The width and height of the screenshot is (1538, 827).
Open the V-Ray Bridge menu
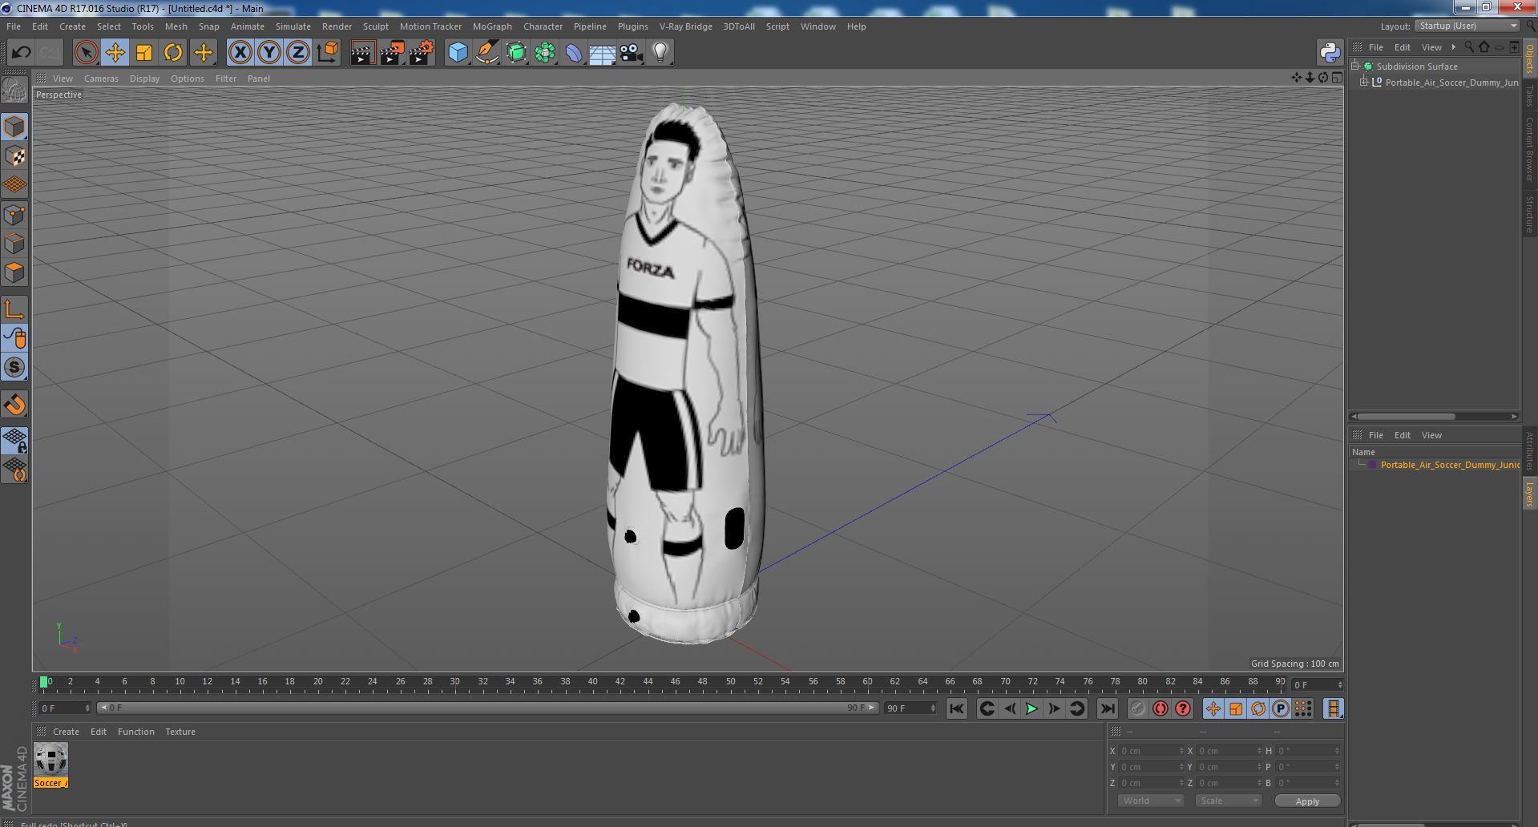685,26
